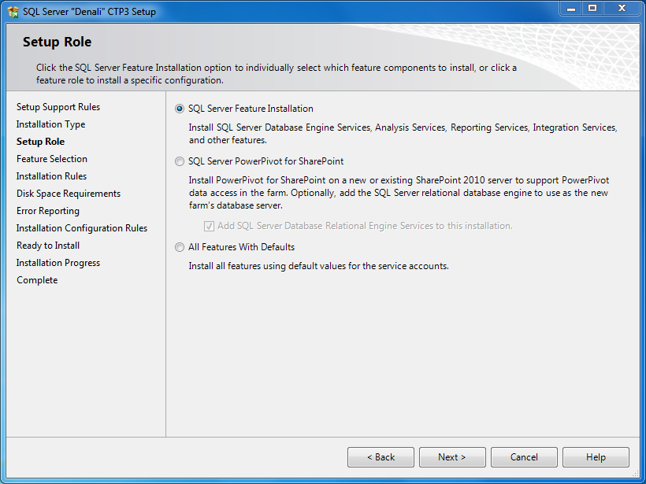The width and height of the screenshot is (646, 484).
Task: Choose SQL Server PowerPivot for SharePoint option
Action: pyautogui.click(x=180, y=161)
